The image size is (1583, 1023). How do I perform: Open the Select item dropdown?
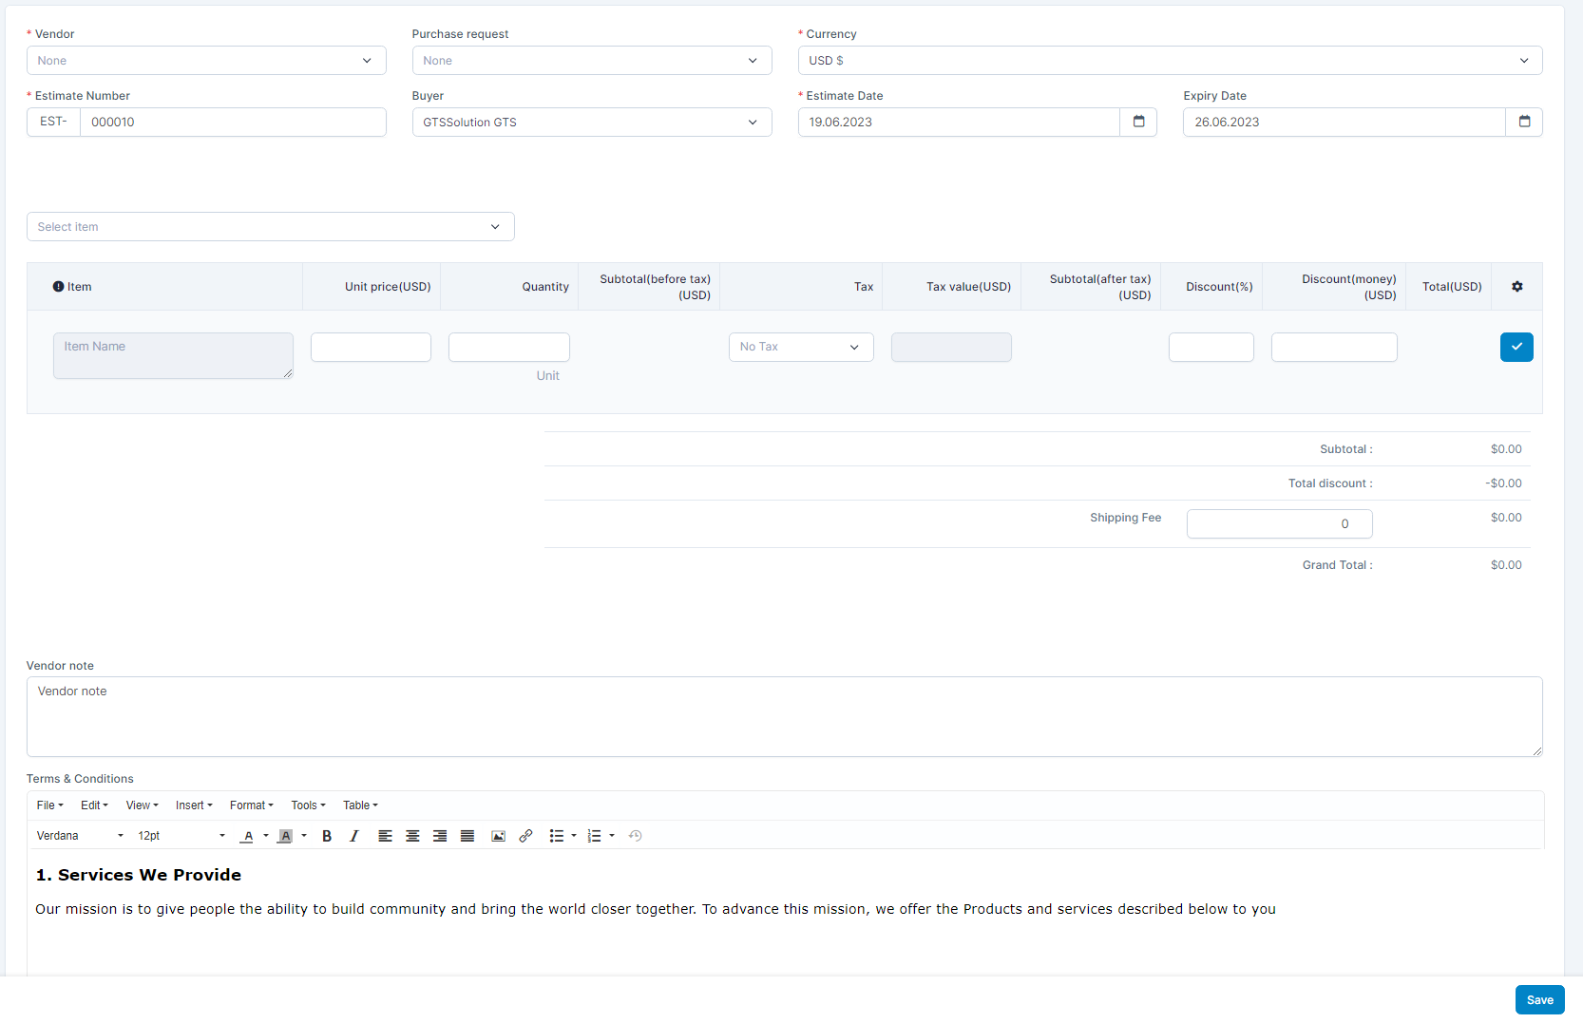[270, 227]
